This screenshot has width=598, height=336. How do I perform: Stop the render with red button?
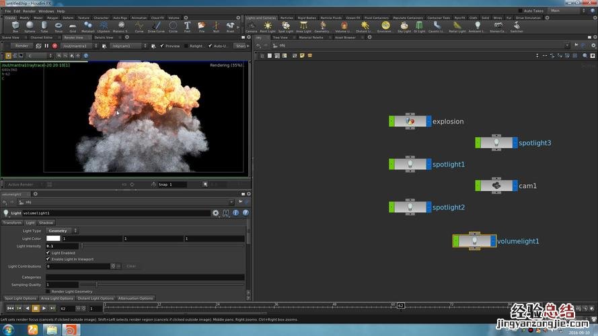coord(54,46)
